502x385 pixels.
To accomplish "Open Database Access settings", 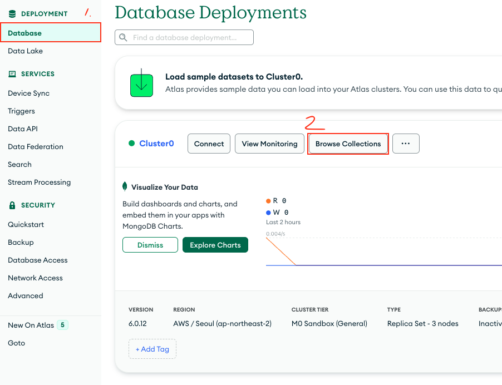I will pos(38,260).
